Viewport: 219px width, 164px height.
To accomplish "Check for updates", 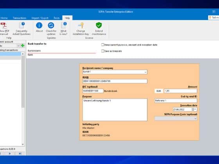I will [x=51, y=29].
